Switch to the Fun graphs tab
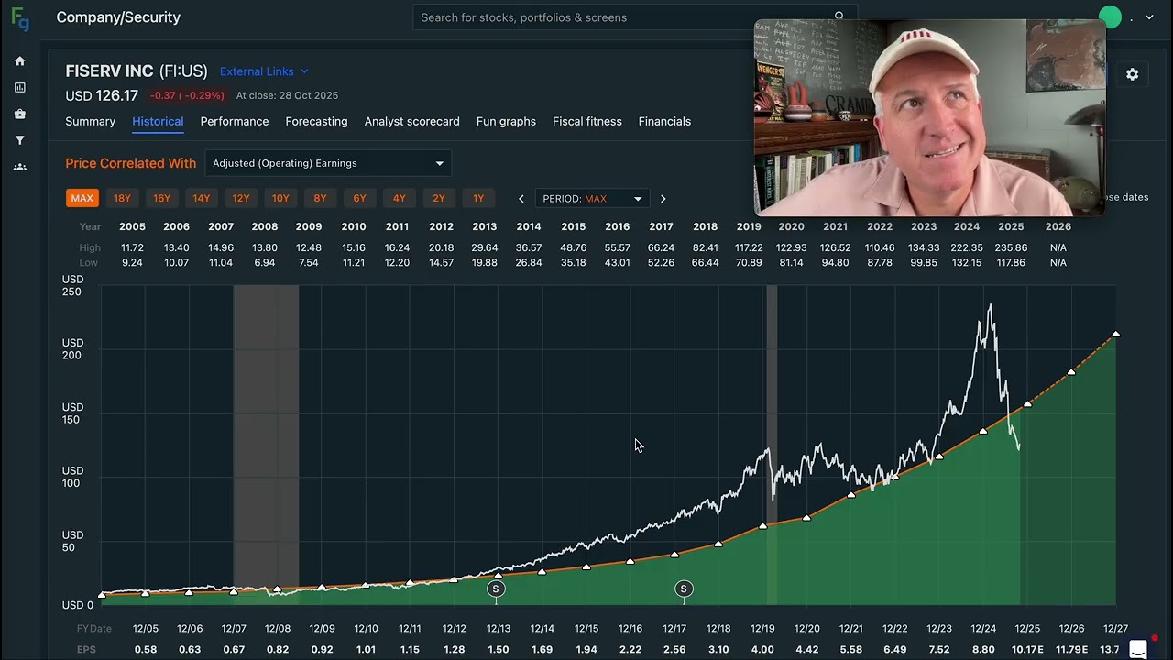The image size is (1173, 660). pyautogui.click(x=506, y=122)
